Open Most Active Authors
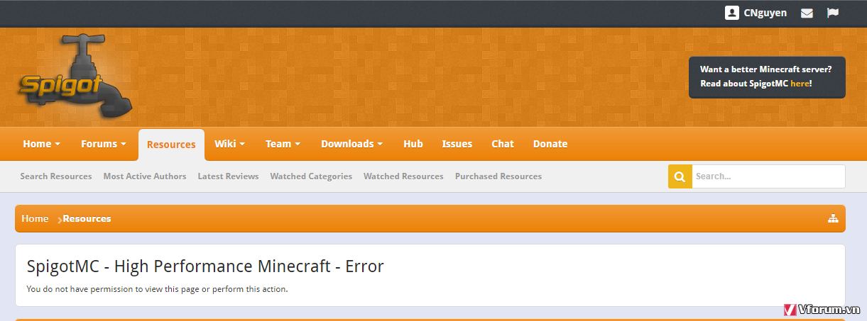The height and width of the screenshot is (321, 867). [x=145, y=176]
